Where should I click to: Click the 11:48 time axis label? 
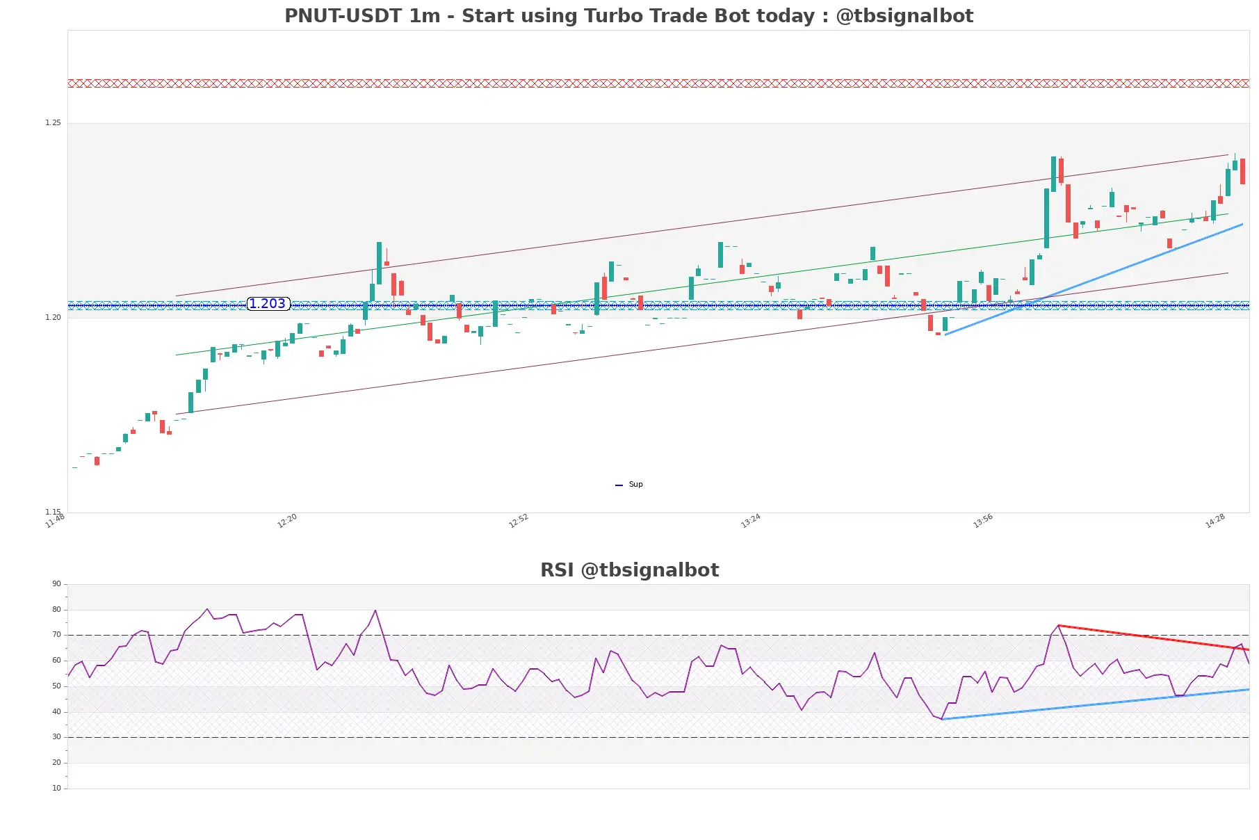coord(55,521)
